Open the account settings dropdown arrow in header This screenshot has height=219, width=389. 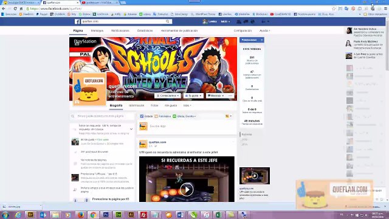(x=268, y=22)
